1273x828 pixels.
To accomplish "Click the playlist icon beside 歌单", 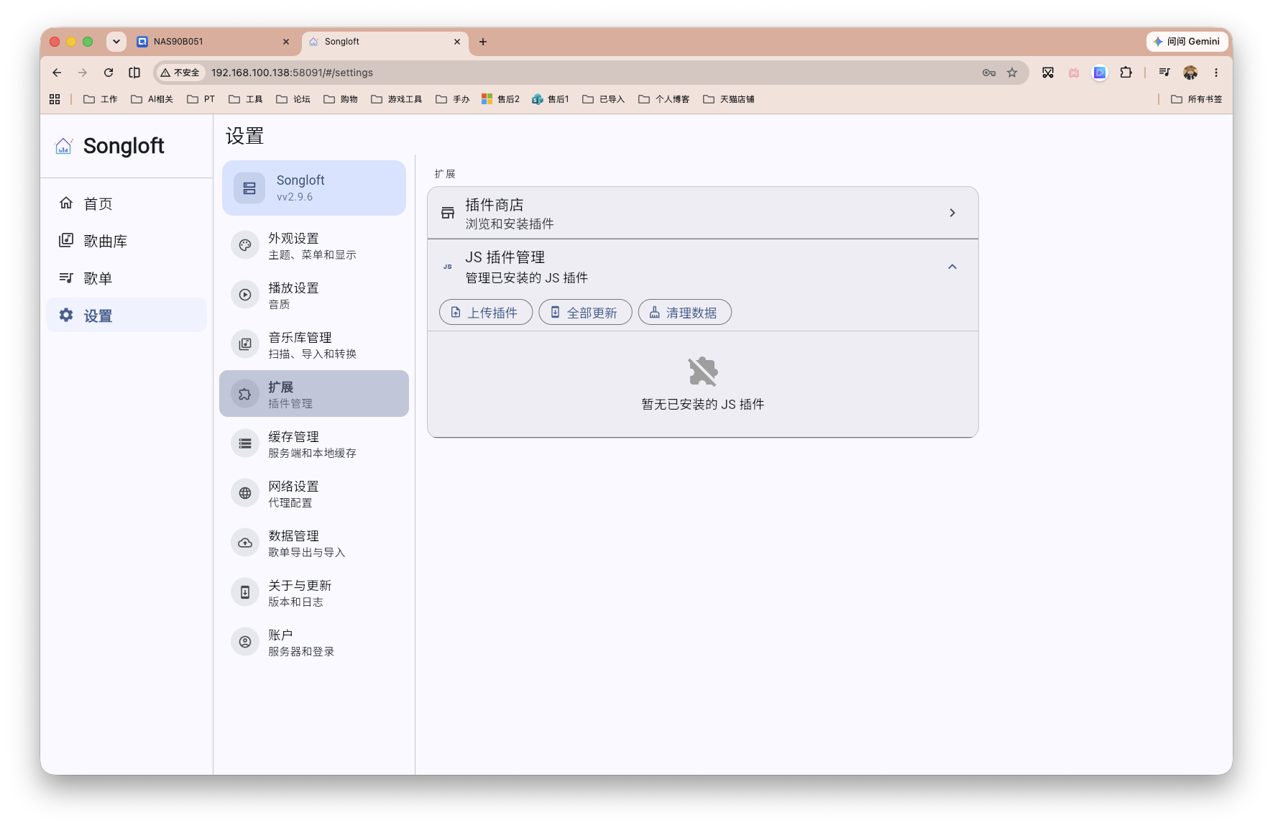I will (x=66, y=278).
